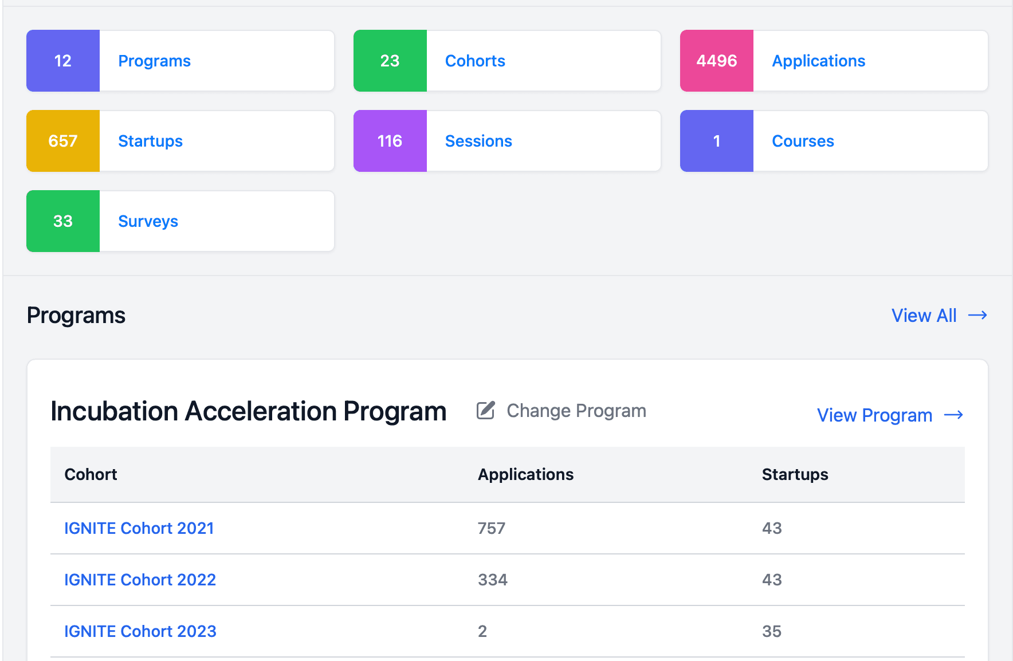Click the pink 4496 Applications count badge

tap(716, 61)
